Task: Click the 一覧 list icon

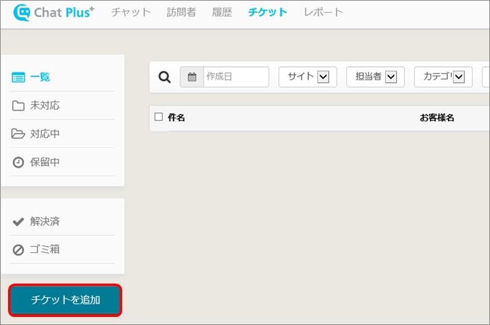Action: [18, 77]
